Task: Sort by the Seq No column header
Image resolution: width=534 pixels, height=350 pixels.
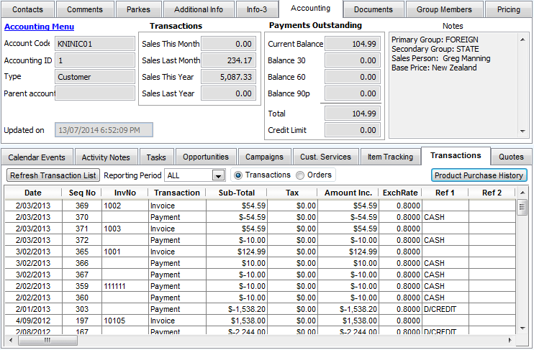Action: click(x=82, y=193)
